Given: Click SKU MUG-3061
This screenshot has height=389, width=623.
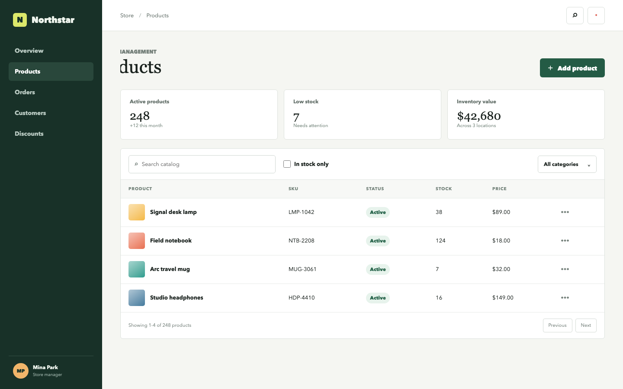Looking at the screenshot, I should coord(302,269).
